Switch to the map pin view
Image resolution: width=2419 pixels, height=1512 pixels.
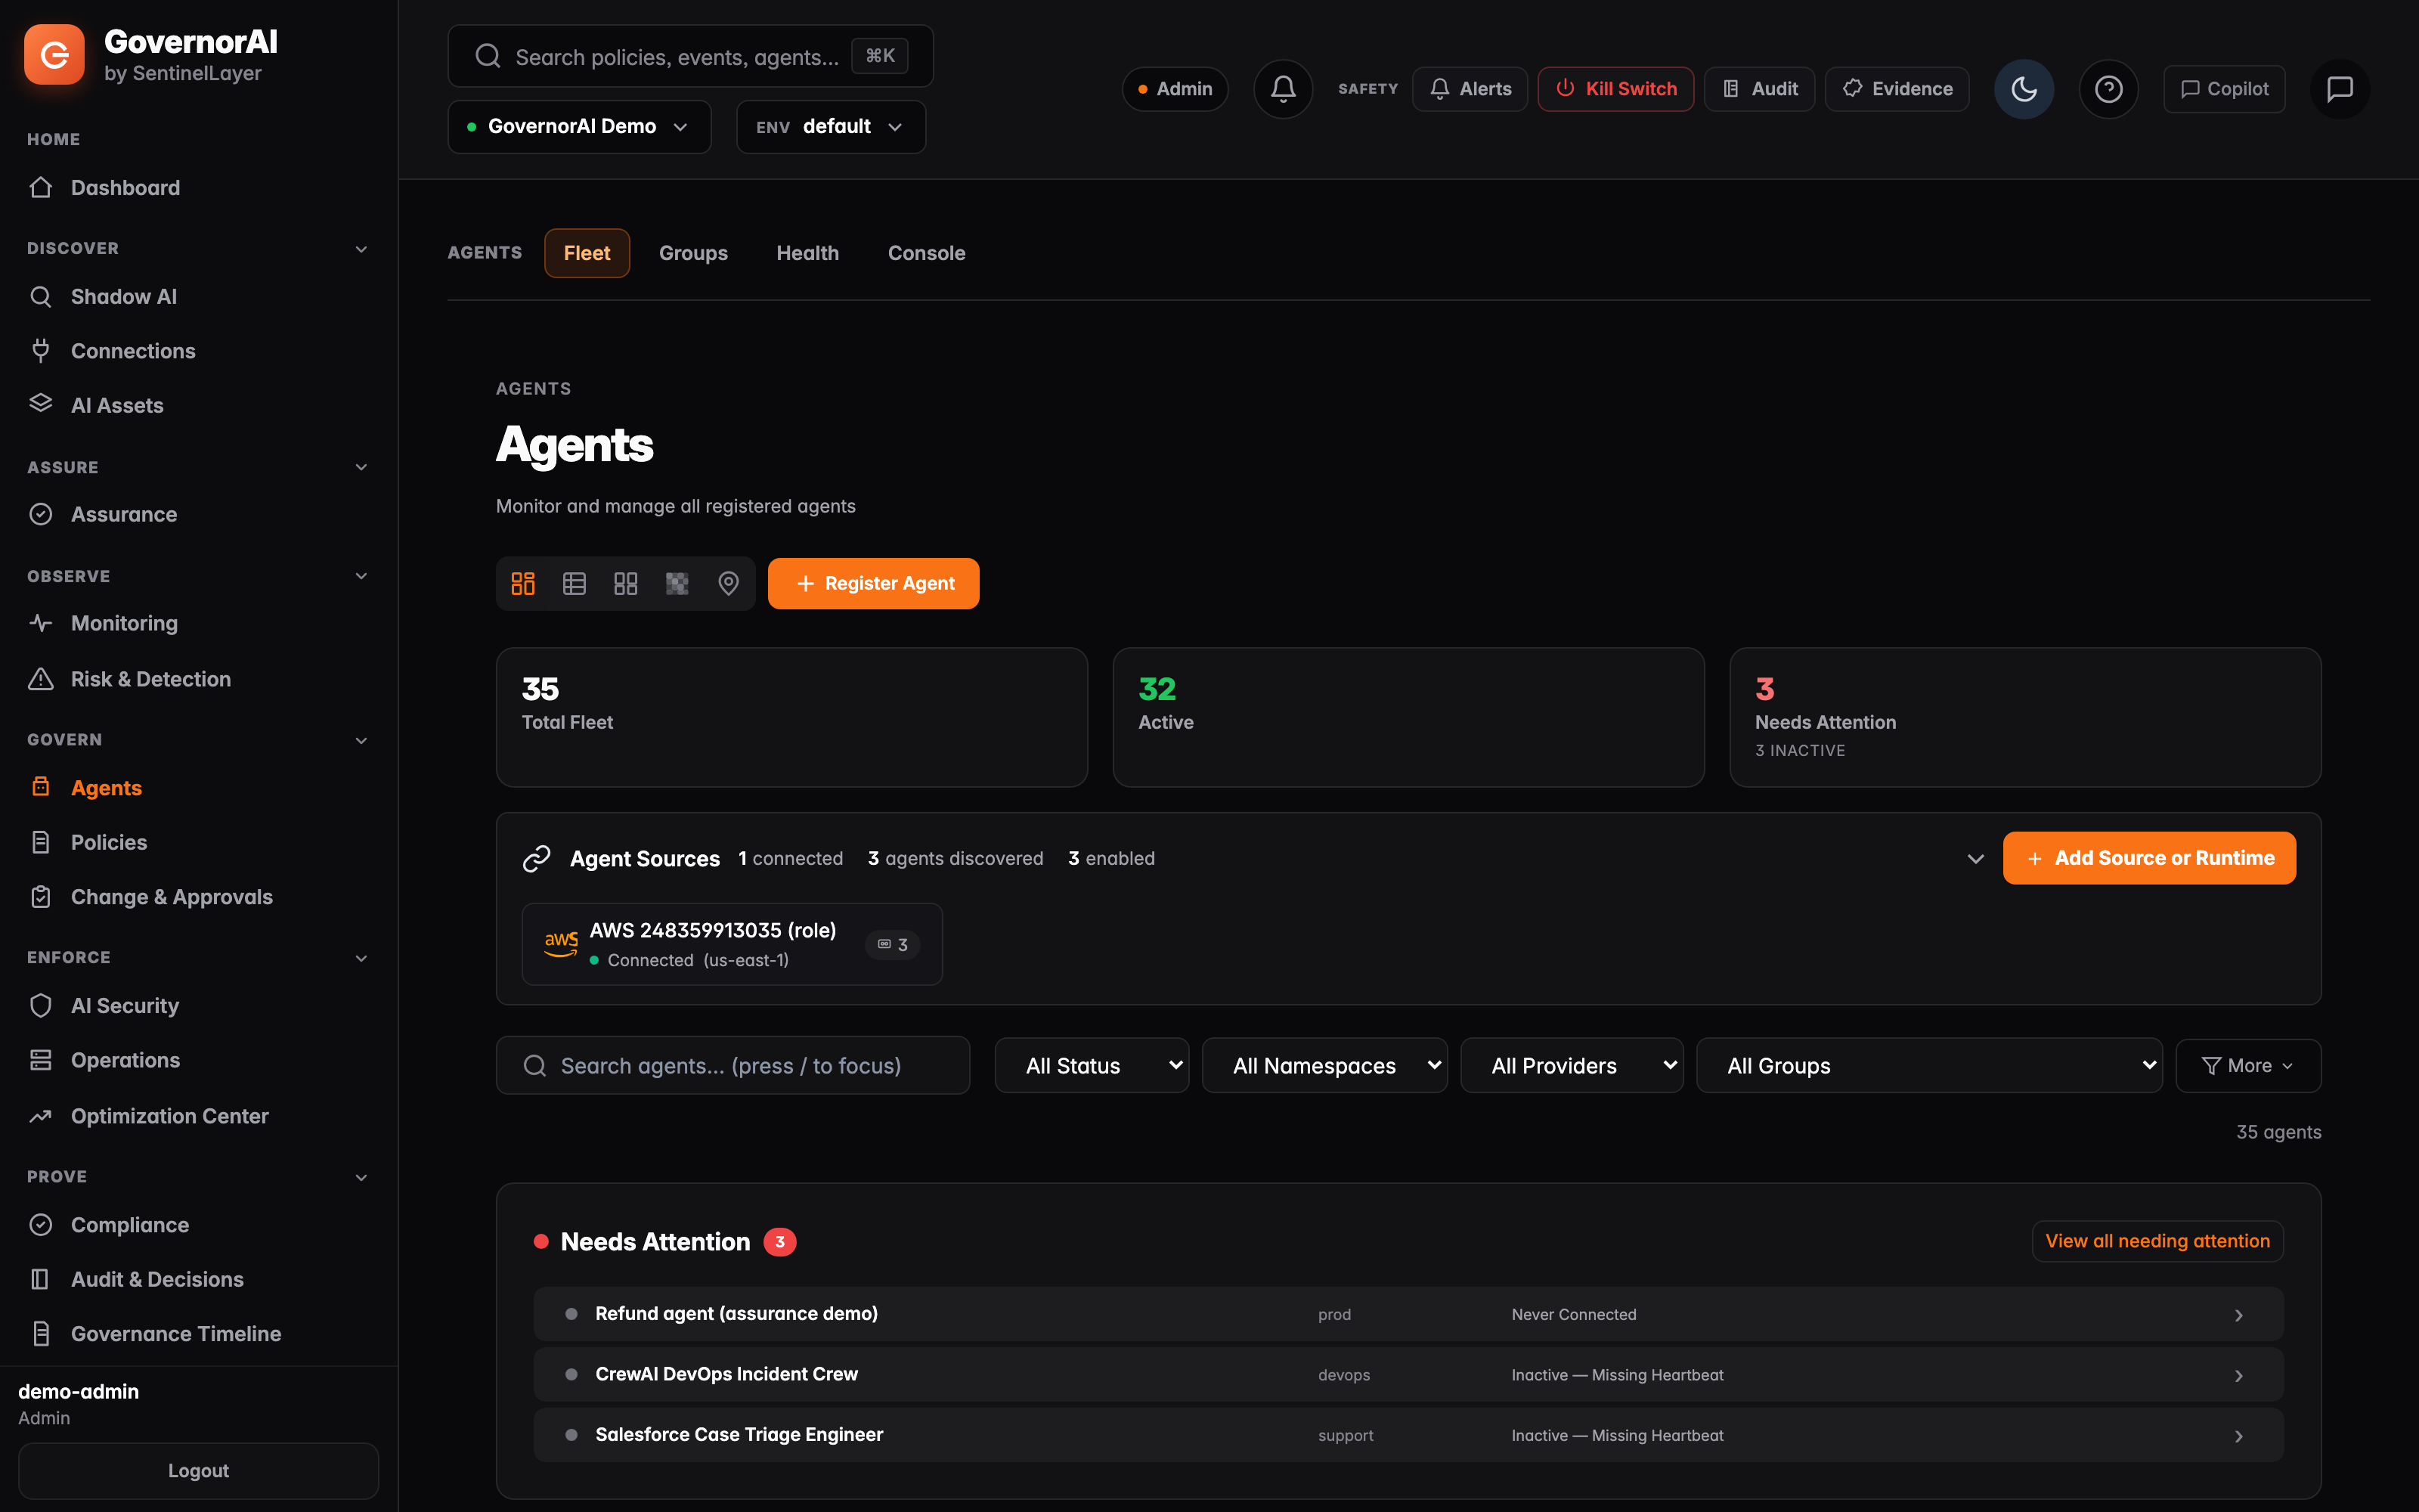coord(729,583)
